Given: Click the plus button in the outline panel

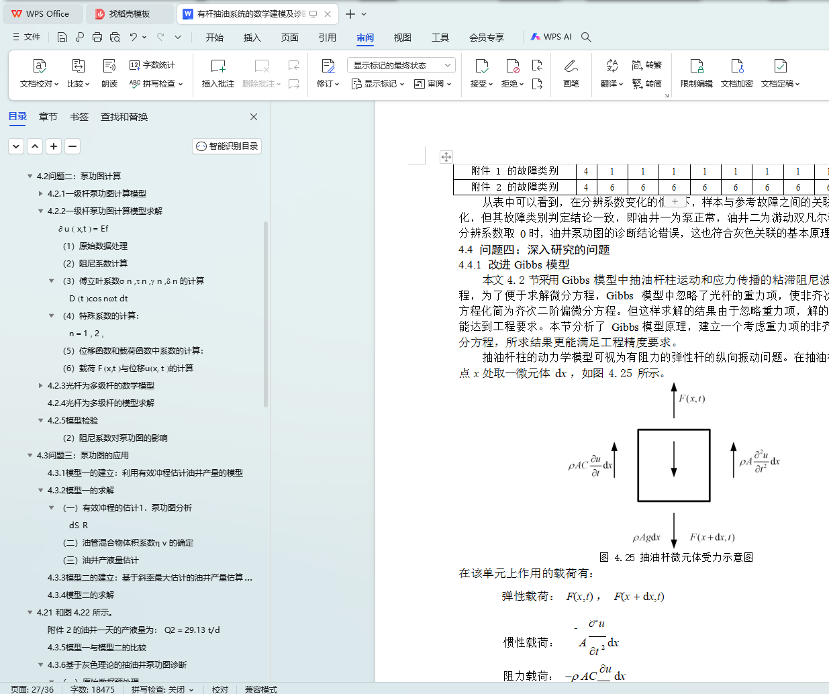Looking at the screenshot, I should click(x=54, y=146).
